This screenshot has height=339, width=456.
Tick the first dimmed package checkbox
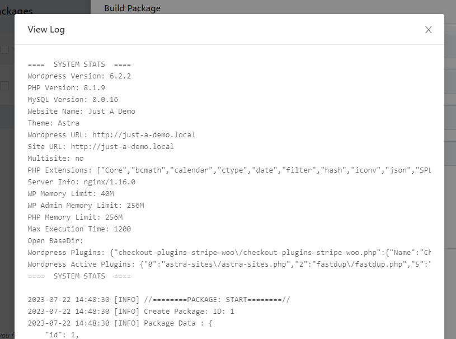[x=4, y=49]
